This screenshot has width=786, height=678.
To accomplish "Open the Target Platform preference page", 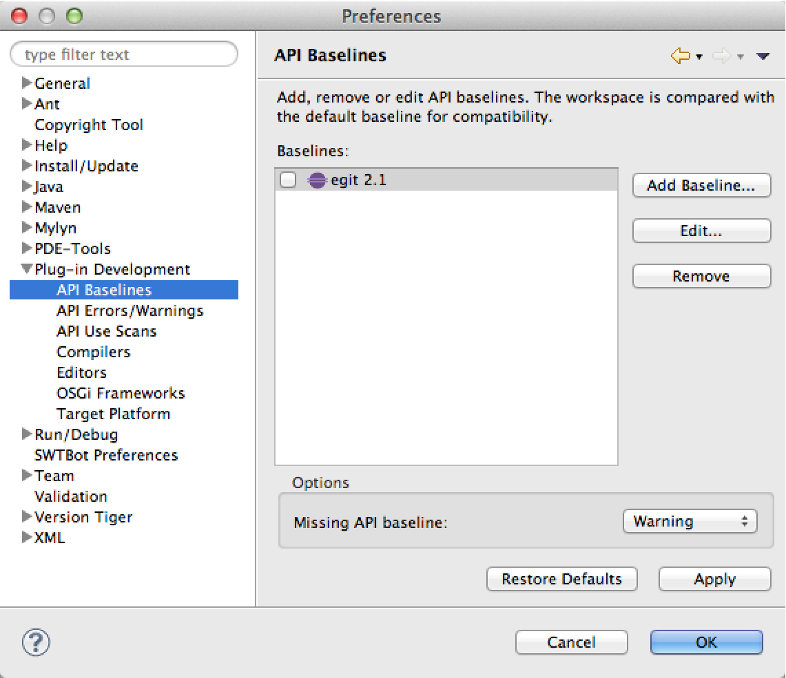I will [113, 414].
